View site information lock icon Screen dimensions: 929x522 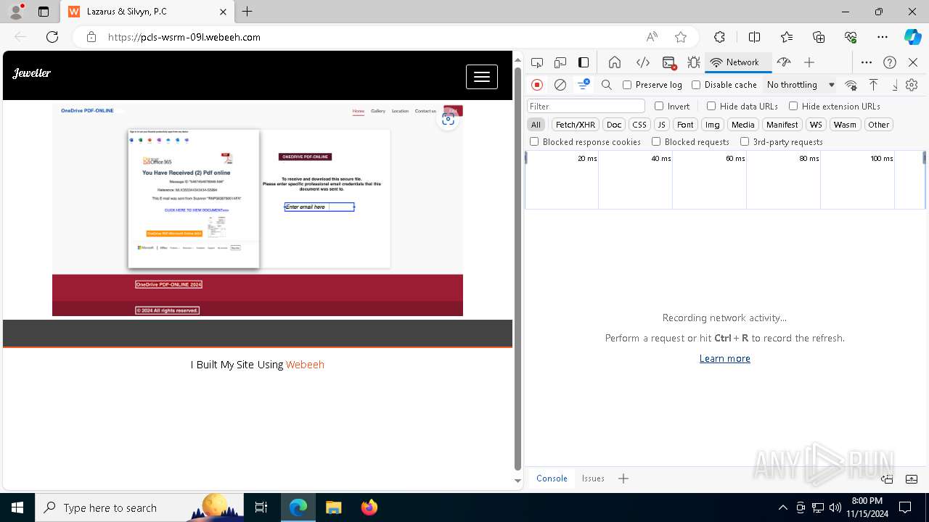point(91,37)
